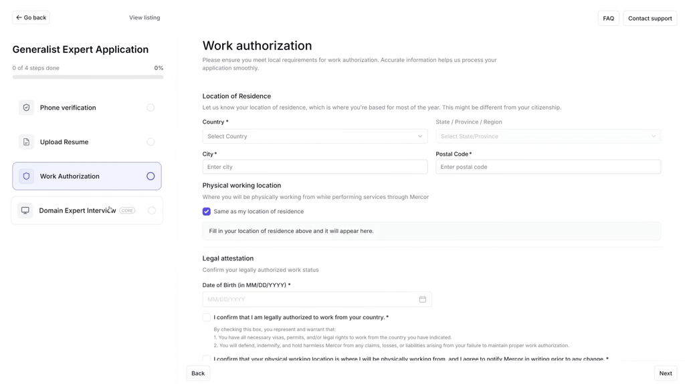Open the Select Country dropdown

[x=315, y=136]
